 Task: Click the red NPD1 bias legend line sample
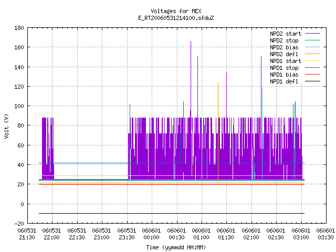(x=312, y=75)
